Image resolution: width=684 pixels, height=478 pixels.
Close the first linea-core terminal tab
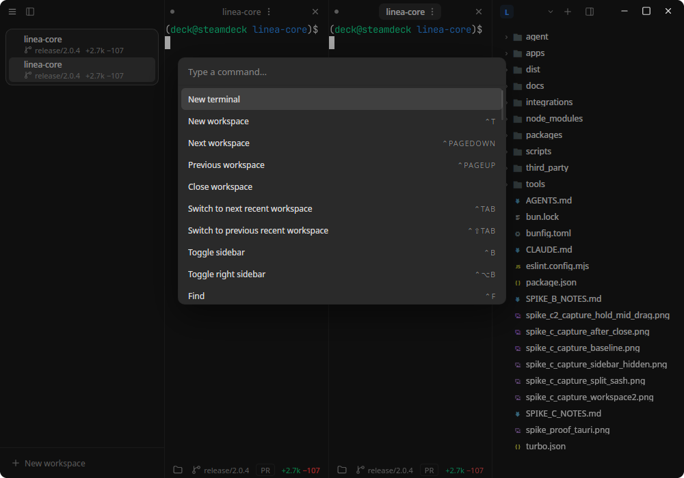coord(315,12)
